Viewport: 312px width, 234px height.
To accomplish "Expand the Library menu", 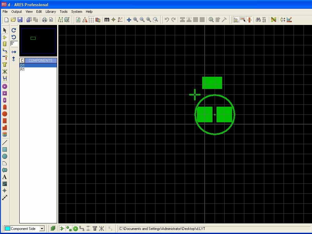I will (x=51, y=12).
